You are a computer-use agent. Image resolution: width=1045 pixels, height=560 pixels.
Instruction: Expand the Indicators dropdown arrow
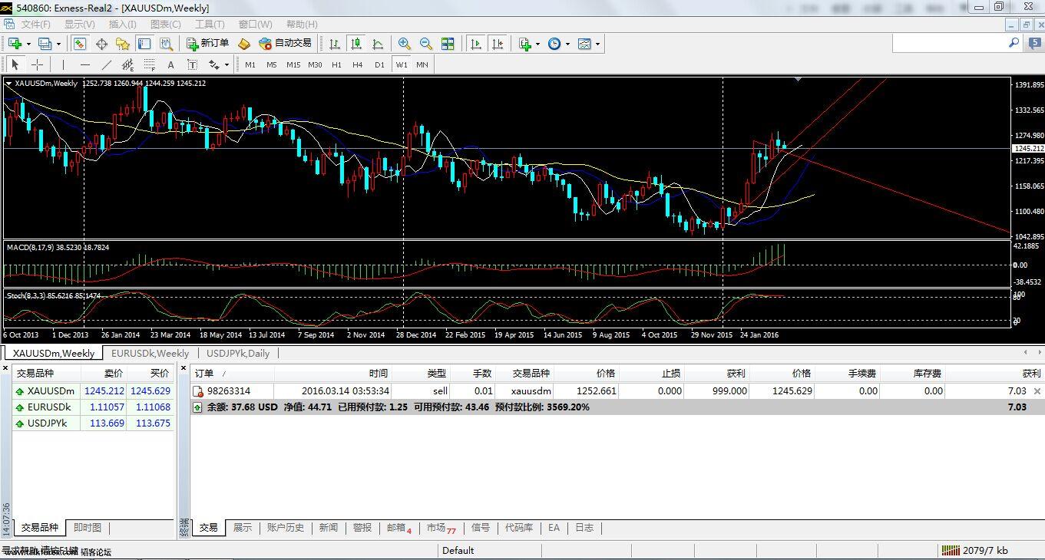point(537,44)
